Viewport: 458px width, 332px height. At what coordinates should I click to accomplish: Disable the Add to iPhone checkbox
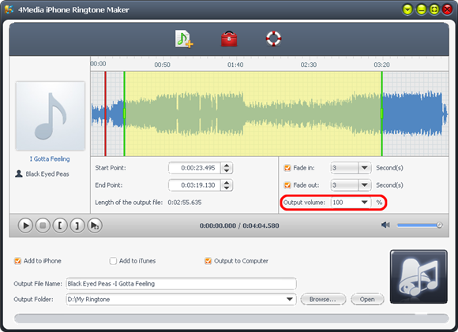pyautogui.click(x=17, y=261)
